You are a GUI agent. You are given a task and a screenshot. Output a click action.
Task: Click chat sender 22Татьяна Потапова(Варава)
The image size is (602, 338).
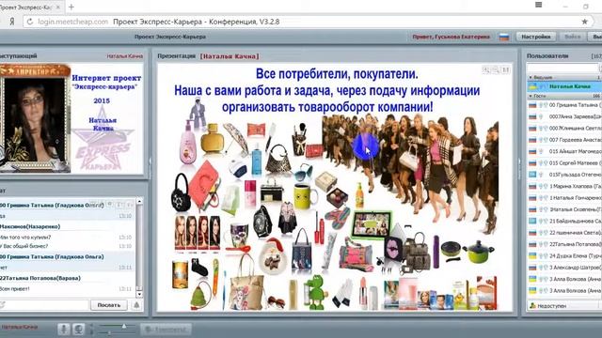click(x=40, y=278)
